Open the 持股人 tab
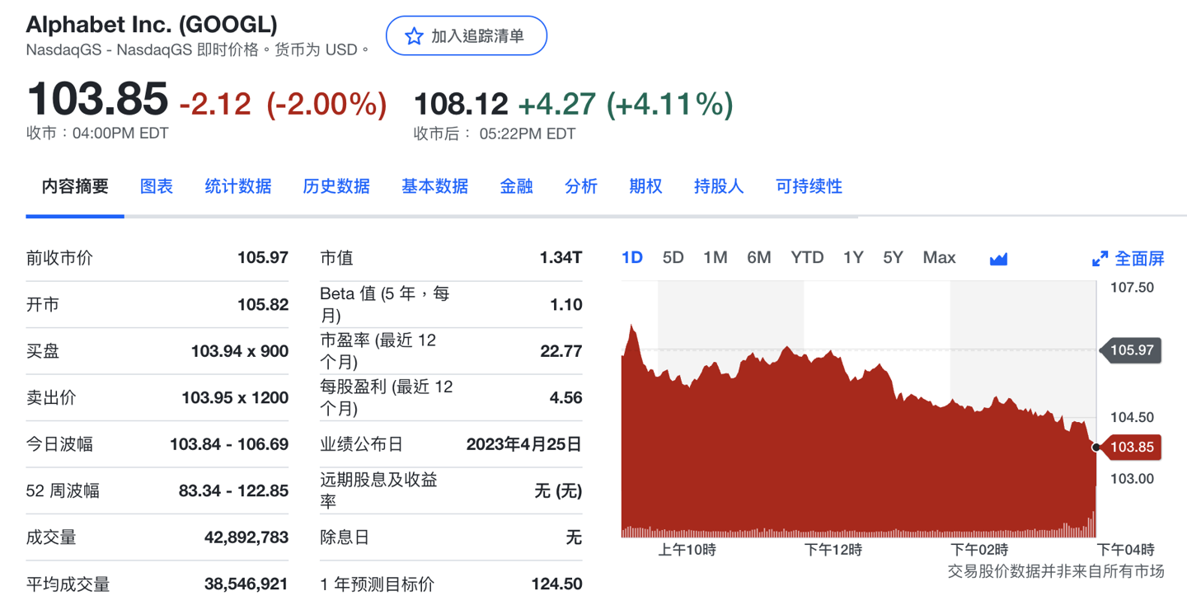1187x605 pixels. [x=719, y=186]
